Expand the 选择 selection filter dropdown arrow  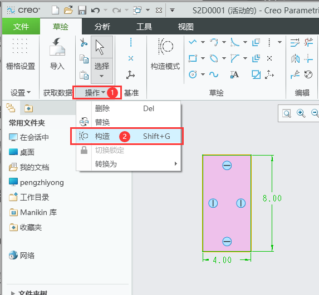point(101,76)
